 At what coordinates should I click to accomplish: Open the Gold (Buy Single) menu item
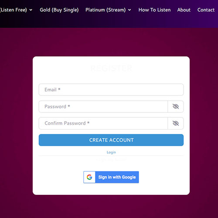(59, 10)
